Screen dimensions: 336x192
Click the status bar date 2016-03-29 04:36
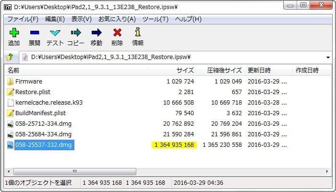[x=198, y=183]
